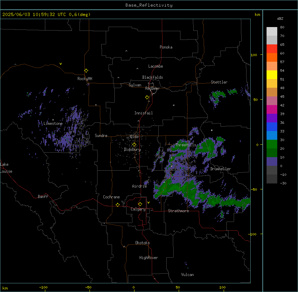The height and width of the screenshot is (292, 298).
Task: Click the Vulcan city label
Action: pos(187,275)
